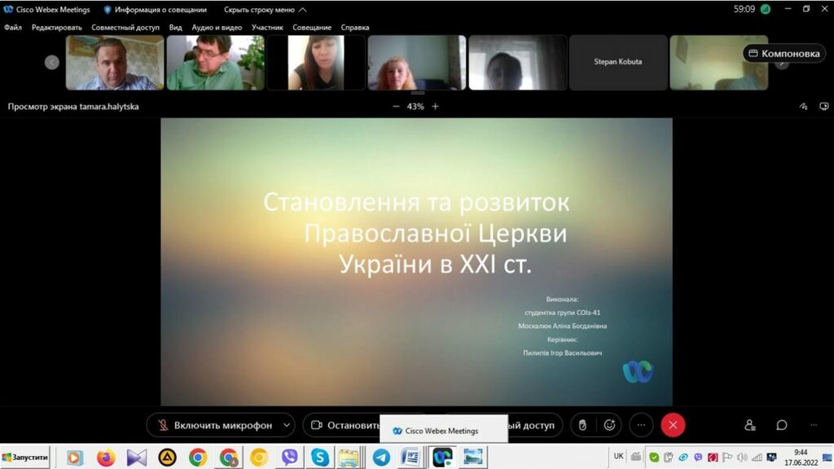This screenshot has width=834, height=469.
Task: Click zoom in plus for shared screen
Action: pyautogui.click(x=435, y=106)
